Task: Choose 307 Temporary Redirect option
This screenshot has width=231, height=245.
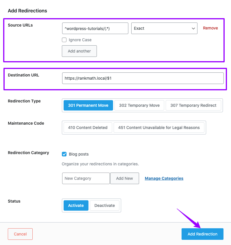Action: click(x=193, y=105)
